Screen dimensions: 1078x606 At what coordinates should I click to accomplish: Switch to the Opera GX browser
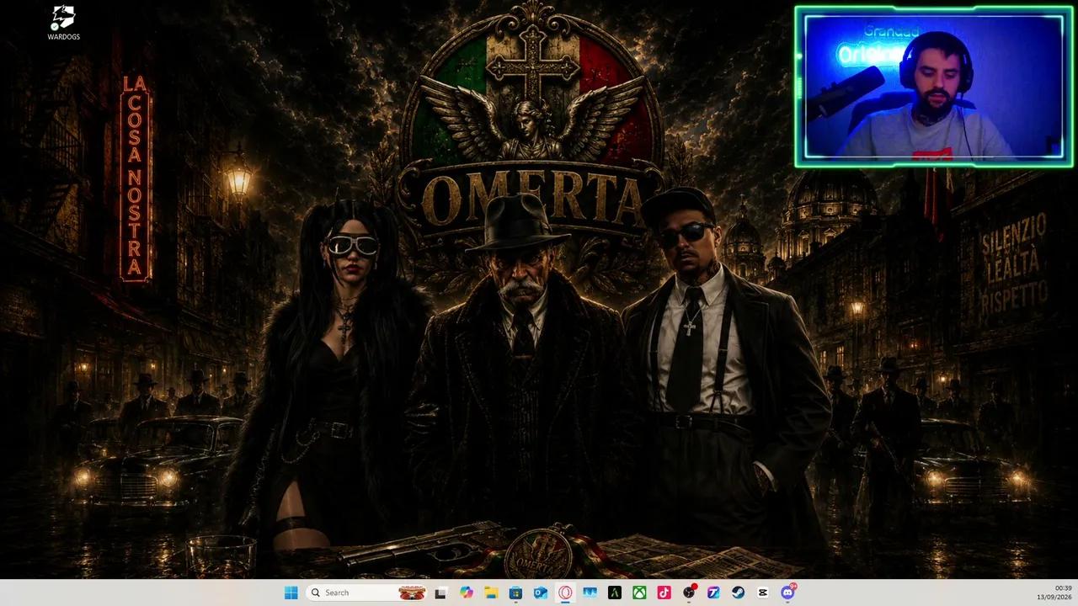(565, 593)
